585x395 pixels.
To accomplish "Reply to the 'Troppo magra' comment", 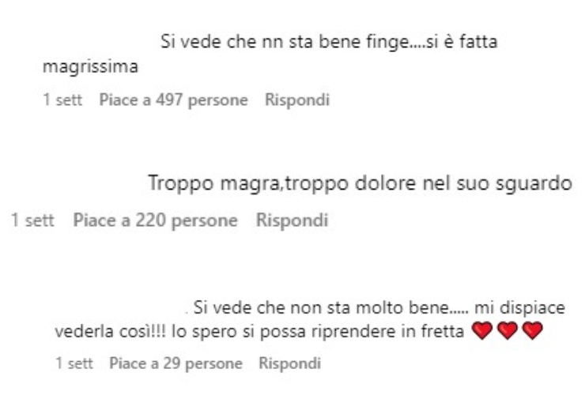I will [x=292, y=220].
